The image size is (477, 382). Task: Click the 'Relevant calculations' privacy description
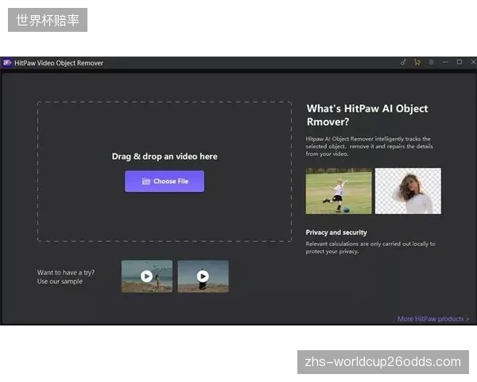[x=370, y=248]
